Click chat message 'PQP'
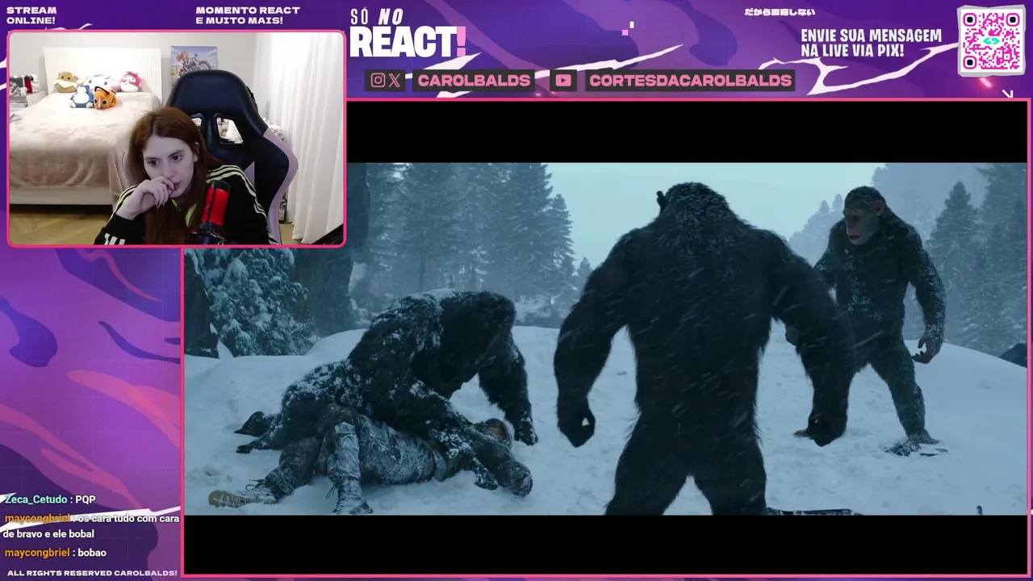Viewport: 1033px width, 581px height. point(86,499)
